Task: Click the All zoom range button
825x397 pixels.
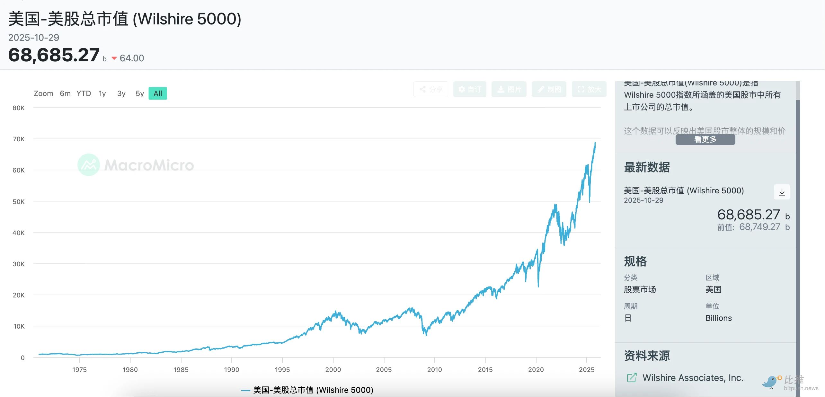Action: pos(158,93)
